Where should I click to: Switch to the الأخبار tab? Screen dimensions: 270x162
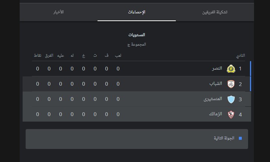59,12
